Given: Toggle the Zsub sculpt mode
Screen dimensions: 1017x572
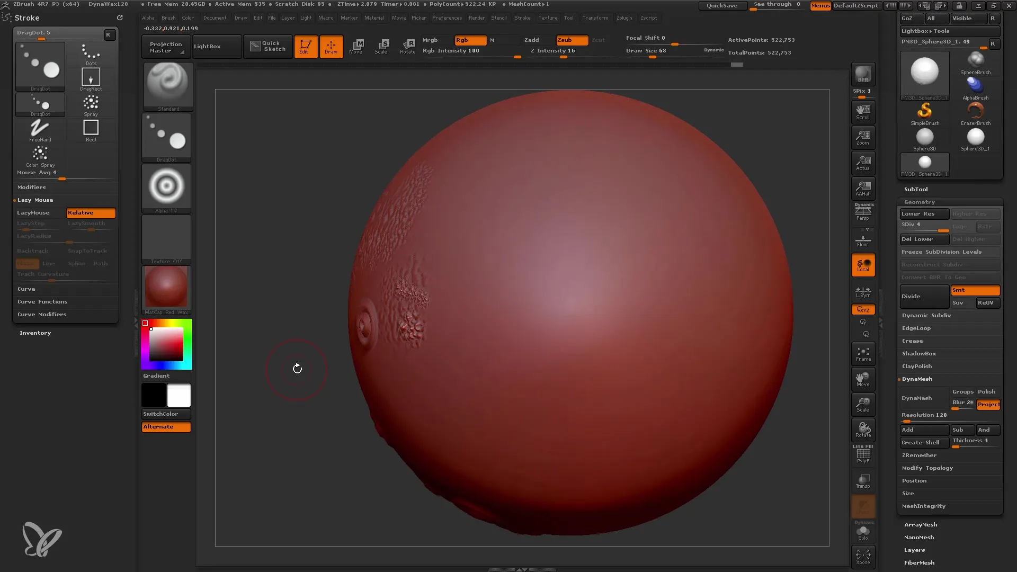Looking at the screenshot, I should click(572, 40).
